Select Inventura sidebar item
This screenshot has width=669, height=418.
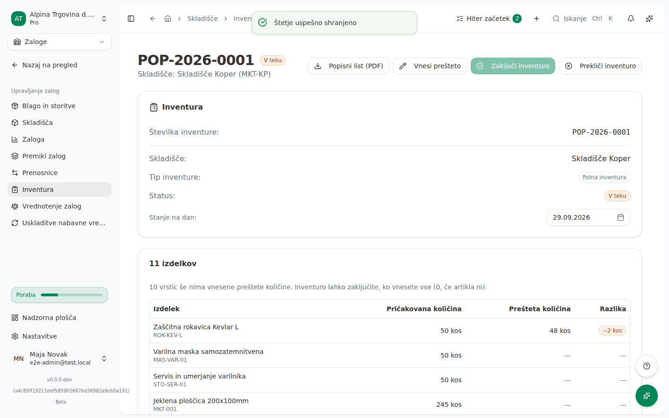click(x=59, y=189)
